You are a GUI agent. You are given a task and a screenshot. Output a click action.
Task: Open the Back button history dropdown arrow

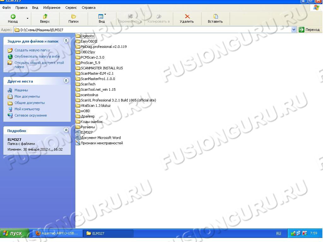27,19
